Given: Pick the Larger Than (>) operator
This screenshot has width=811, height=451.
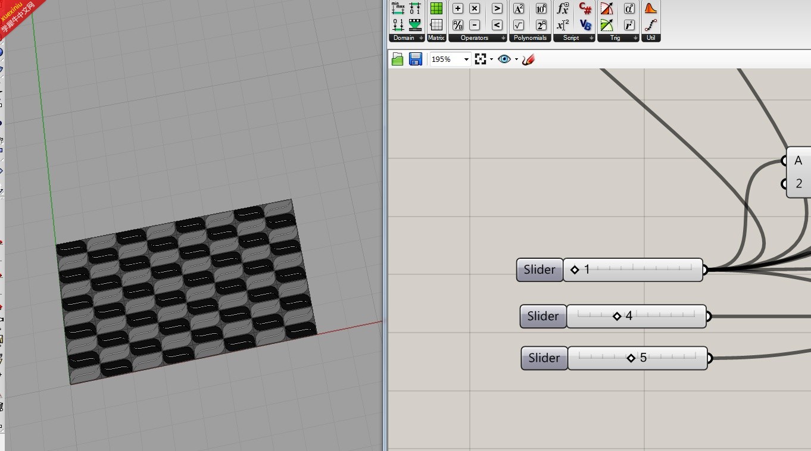Looking at the screenshot, I should click(x=497, y=8).
